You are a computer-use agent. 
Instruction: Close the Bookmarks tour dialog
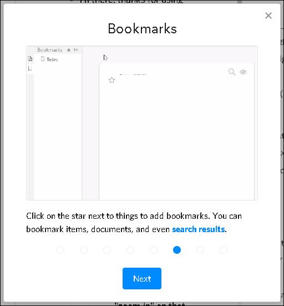(268, 16)
